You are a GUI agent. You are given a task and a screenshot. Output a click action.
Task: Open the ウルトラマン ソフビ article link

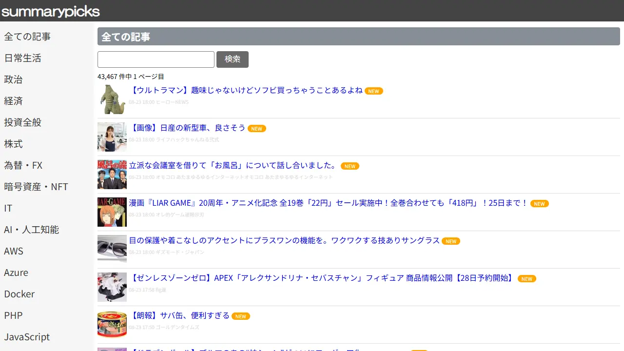point(246,90)
